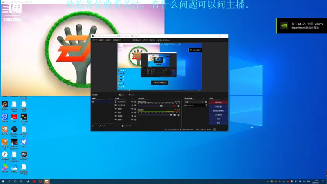Click GeForce Experience Alt+Z overlay notification
Viewport: 327px width, 184px height.
click(302, 25)
